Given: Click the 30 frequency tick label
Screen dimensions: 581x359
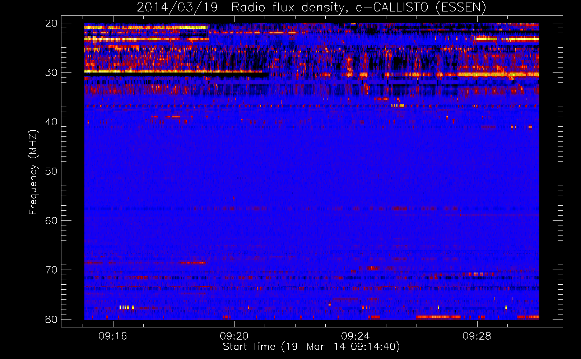Looking at the screenshot, I should point(51,73).
